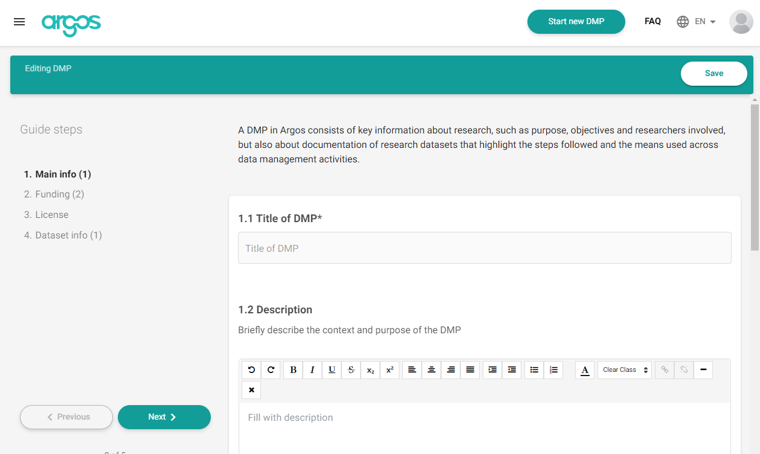Image resolution: width=760 pixels, height=454 pixels.
Task: Go to the Funding guide step
Action: 54,194
